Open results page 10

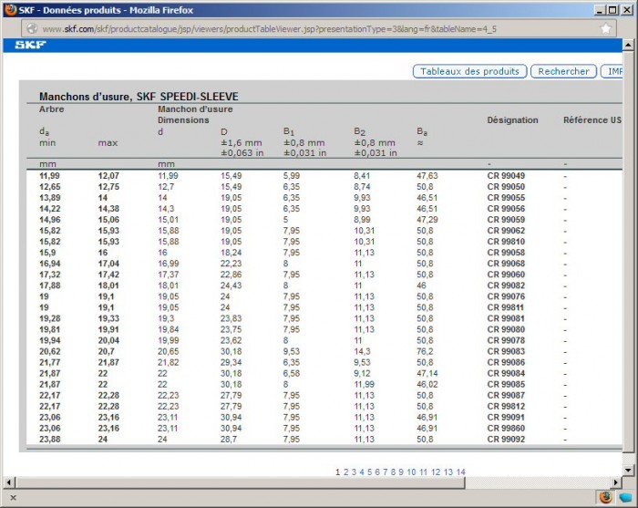[411, 472]
